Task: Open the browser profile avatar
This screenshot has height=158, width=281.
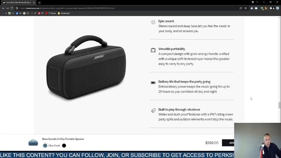Action: click(x=274, y=8)
